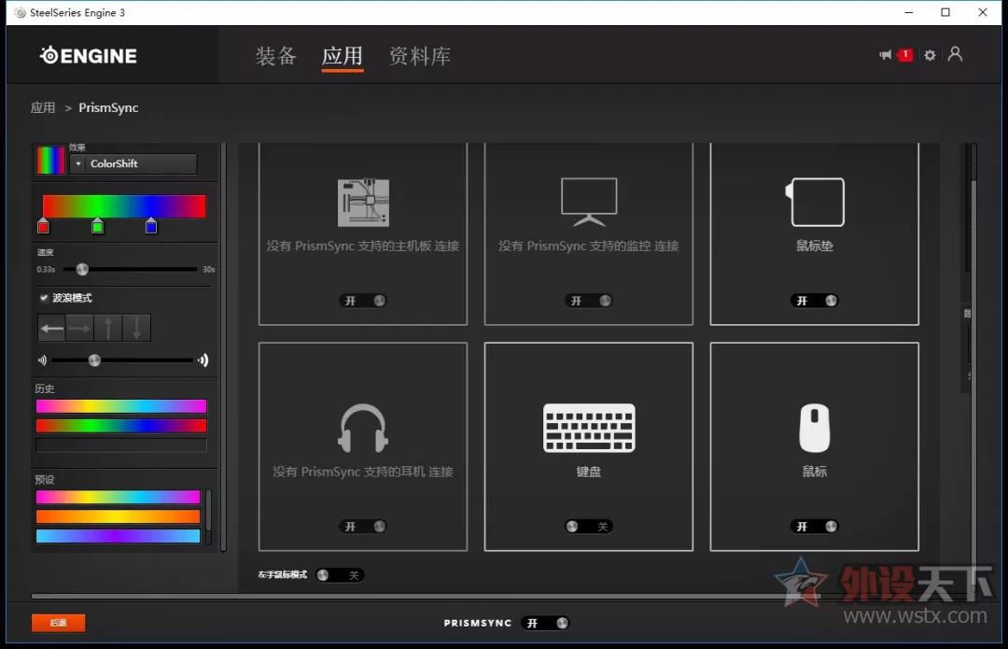1008x649 pixels.
Task: Click the red notification badge
Action: tap(905, 55)
